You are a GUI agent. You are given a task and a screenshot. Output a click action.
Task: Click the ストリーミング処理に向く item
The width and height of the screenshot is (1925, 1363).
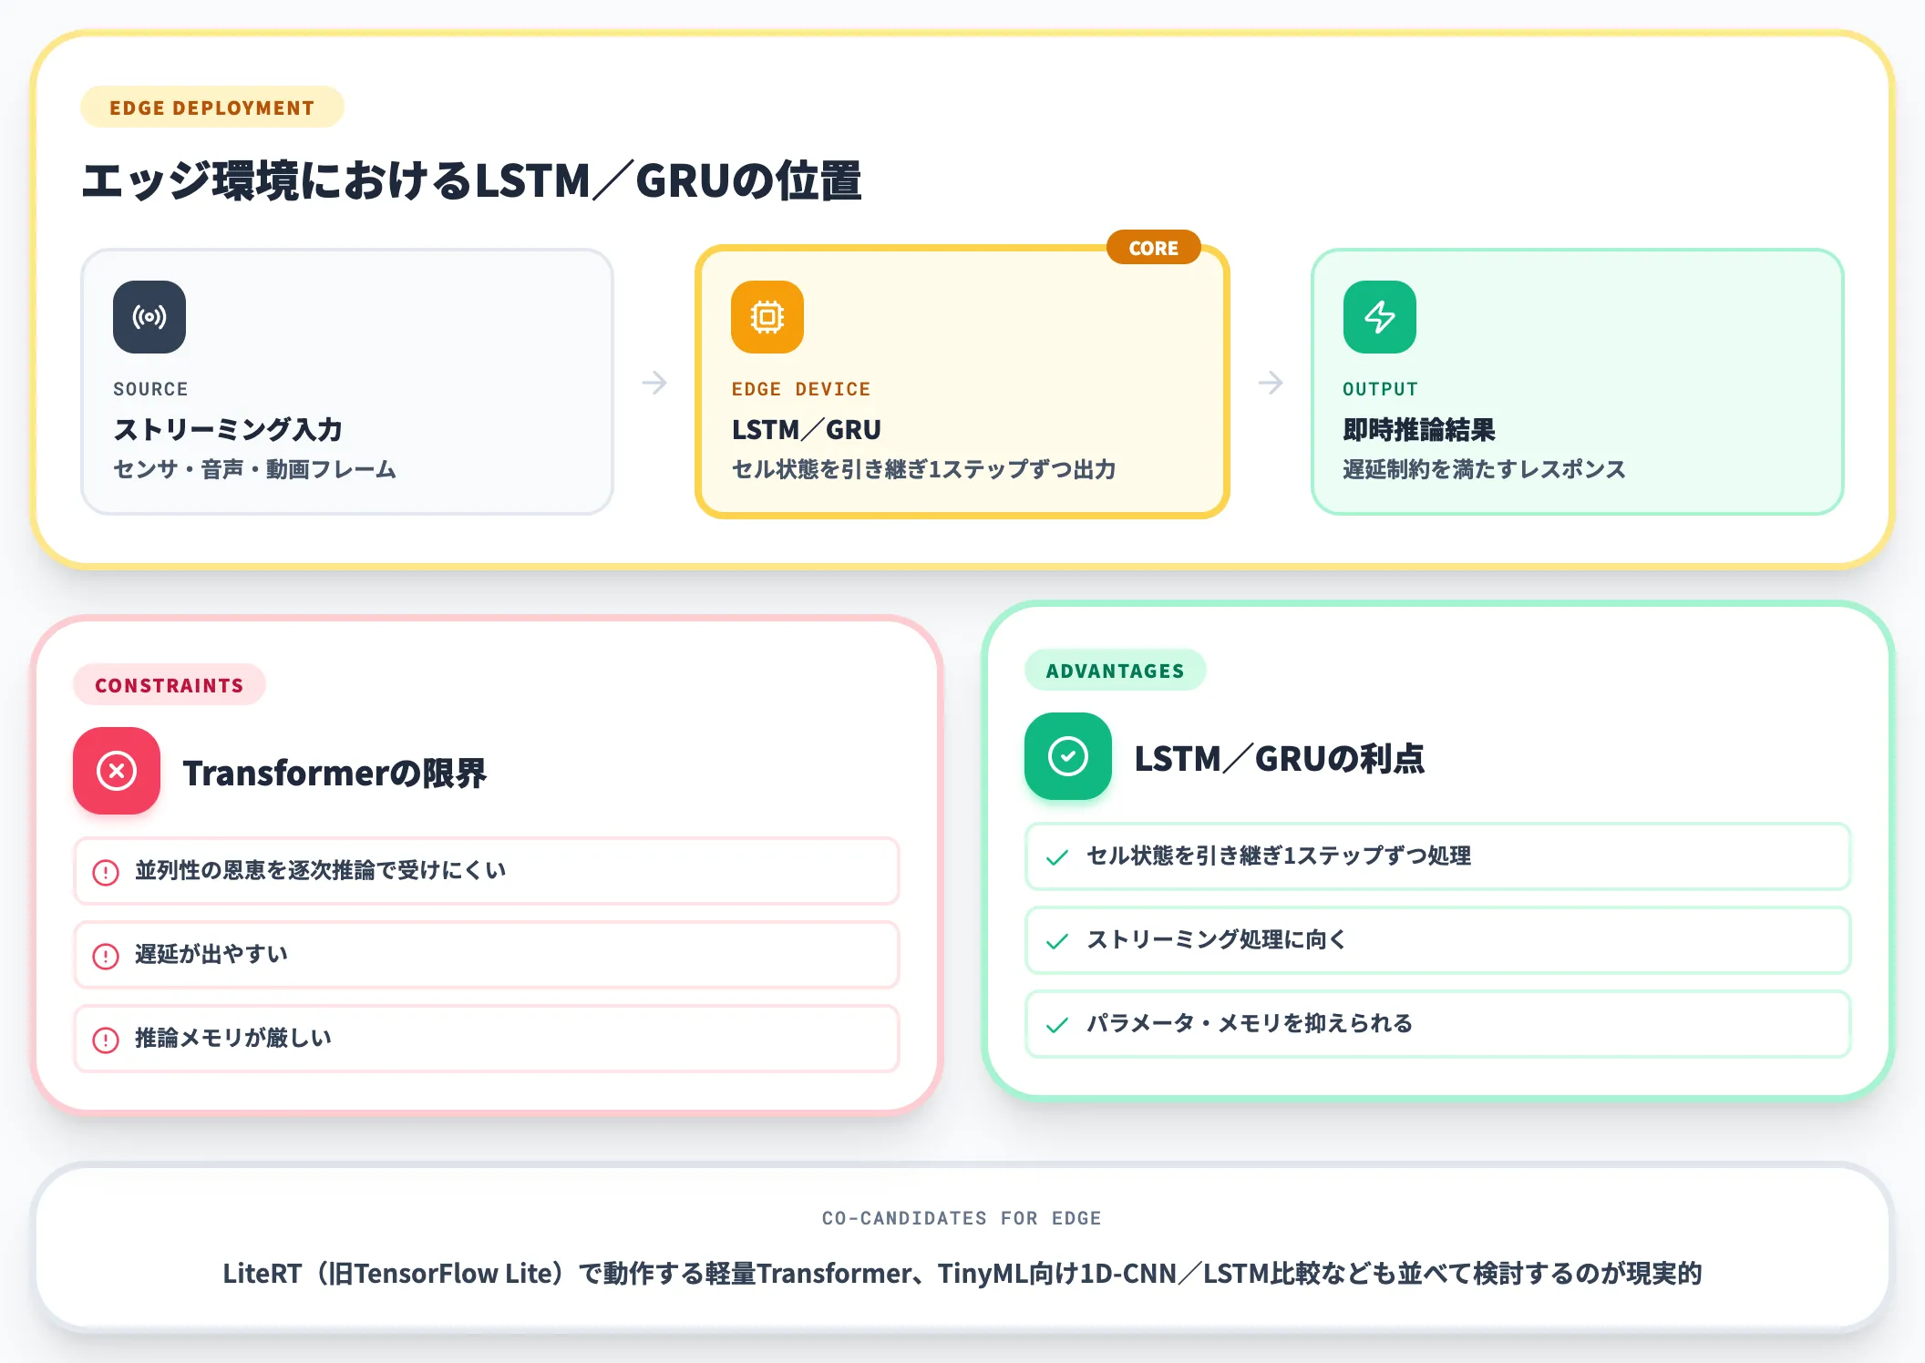click(x=1438, y=940)
